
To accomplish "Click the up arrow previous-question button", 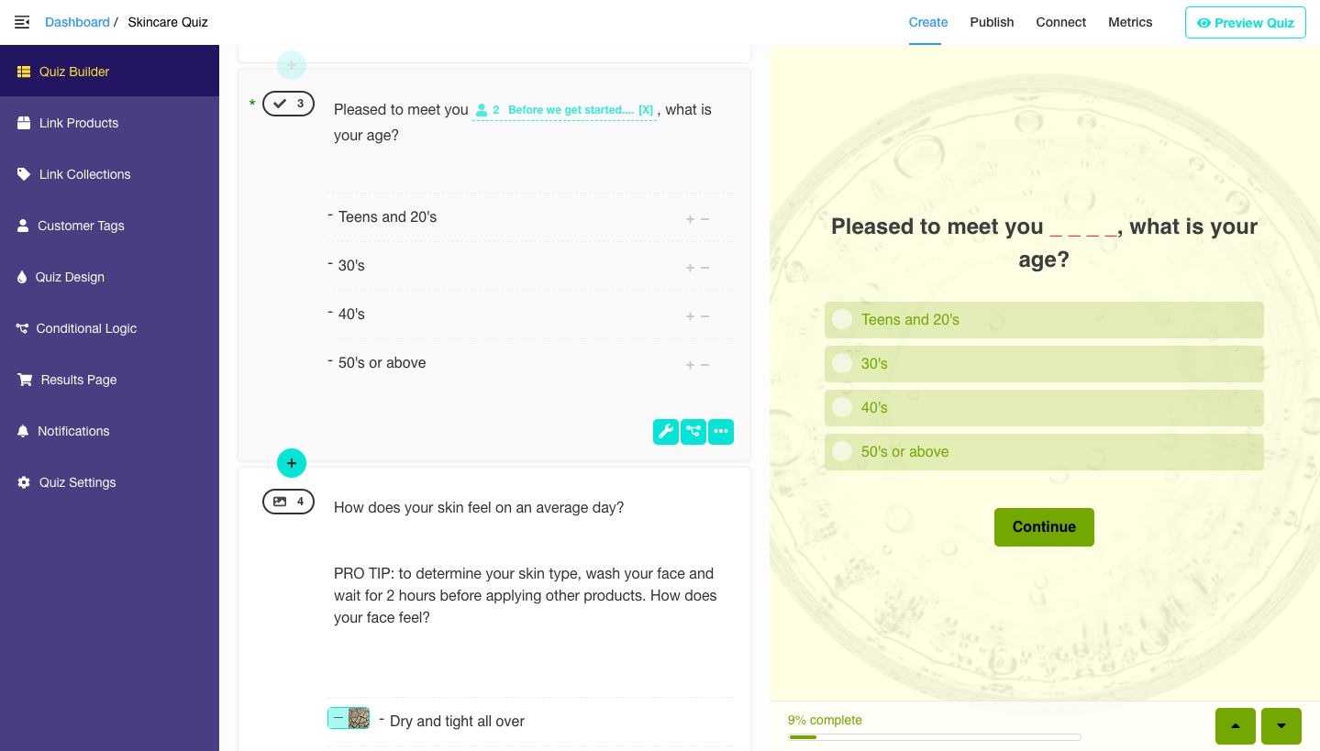I will pyautogui.click(x=1235, y=726).
